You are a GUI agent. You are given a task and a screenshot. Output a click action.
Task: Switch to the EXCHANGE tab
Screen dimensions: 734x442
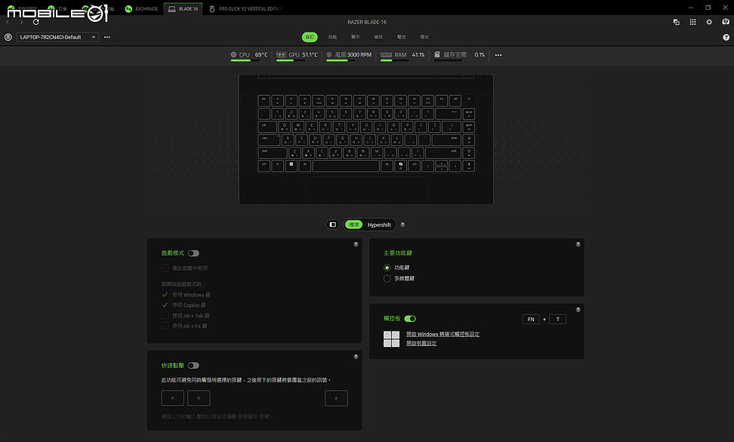click(x=142, y=9)
